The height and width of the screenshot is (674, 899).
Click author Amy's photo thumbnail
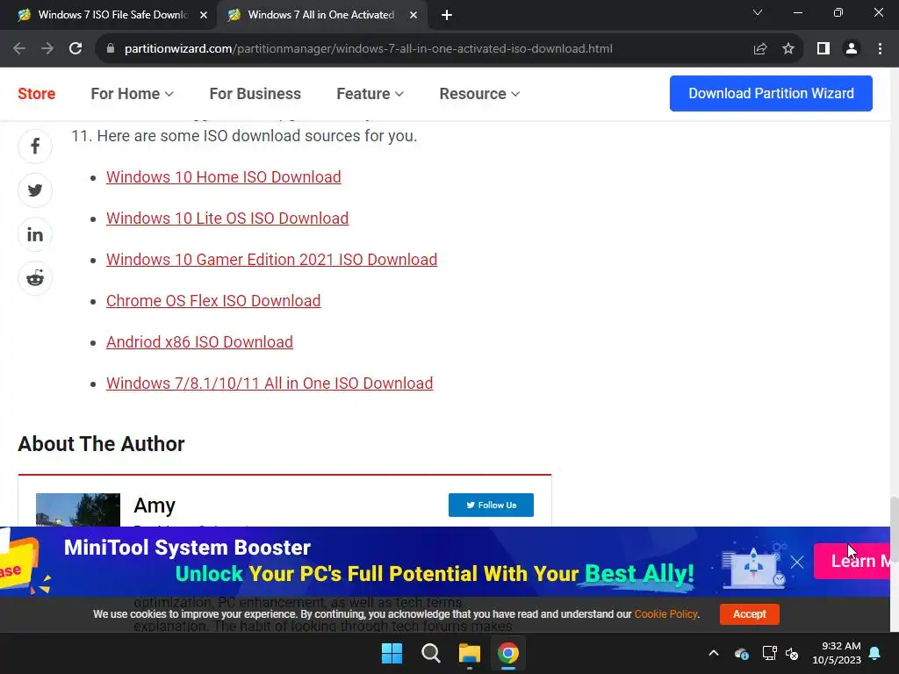(78, 510)
